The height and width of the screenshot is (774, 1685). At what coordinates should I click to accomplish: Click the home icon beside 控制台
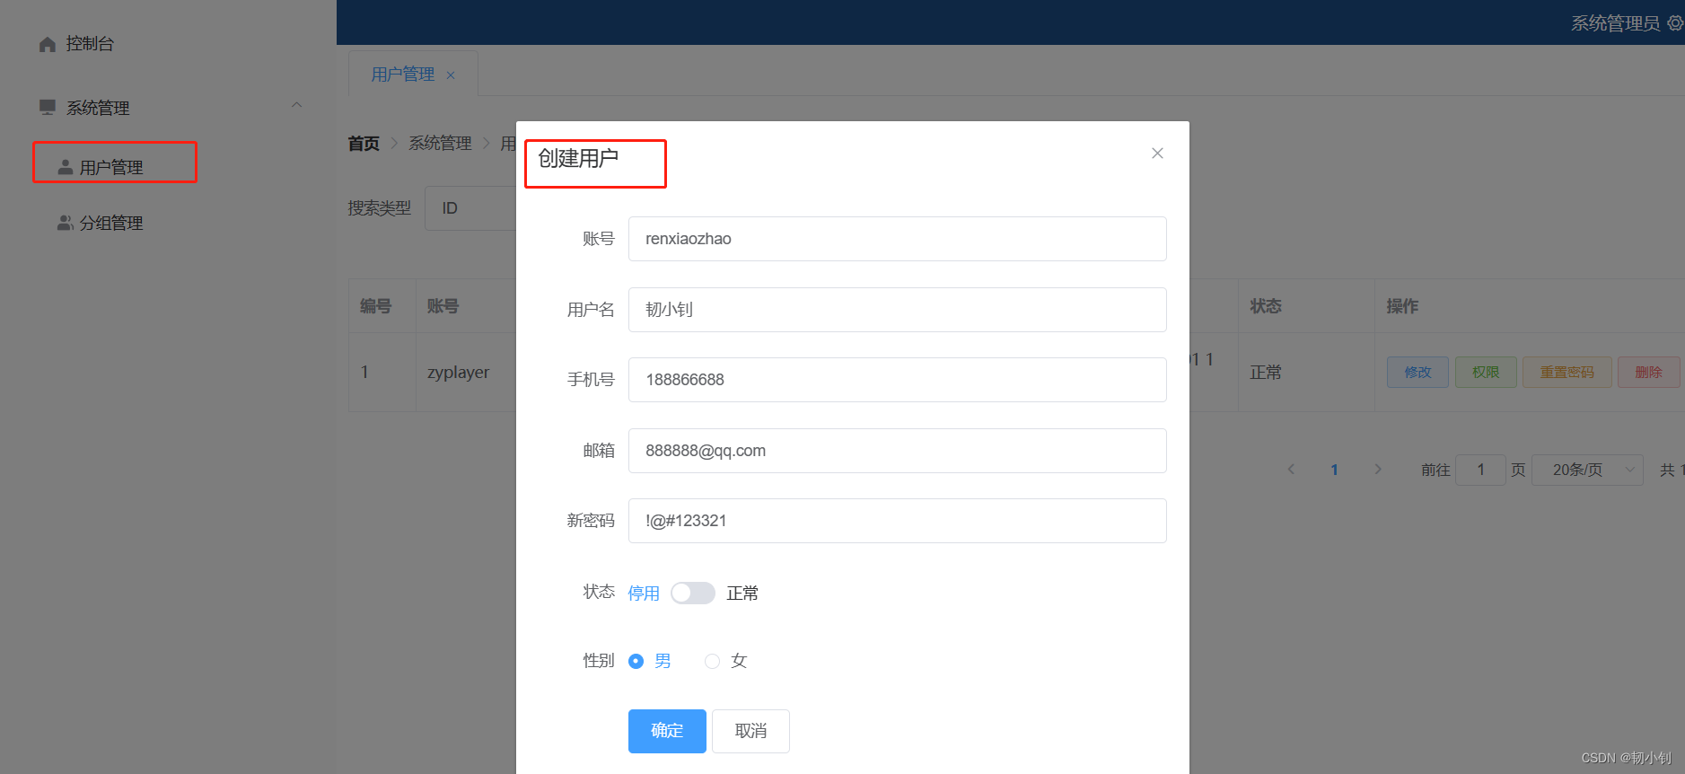point(48,44)
